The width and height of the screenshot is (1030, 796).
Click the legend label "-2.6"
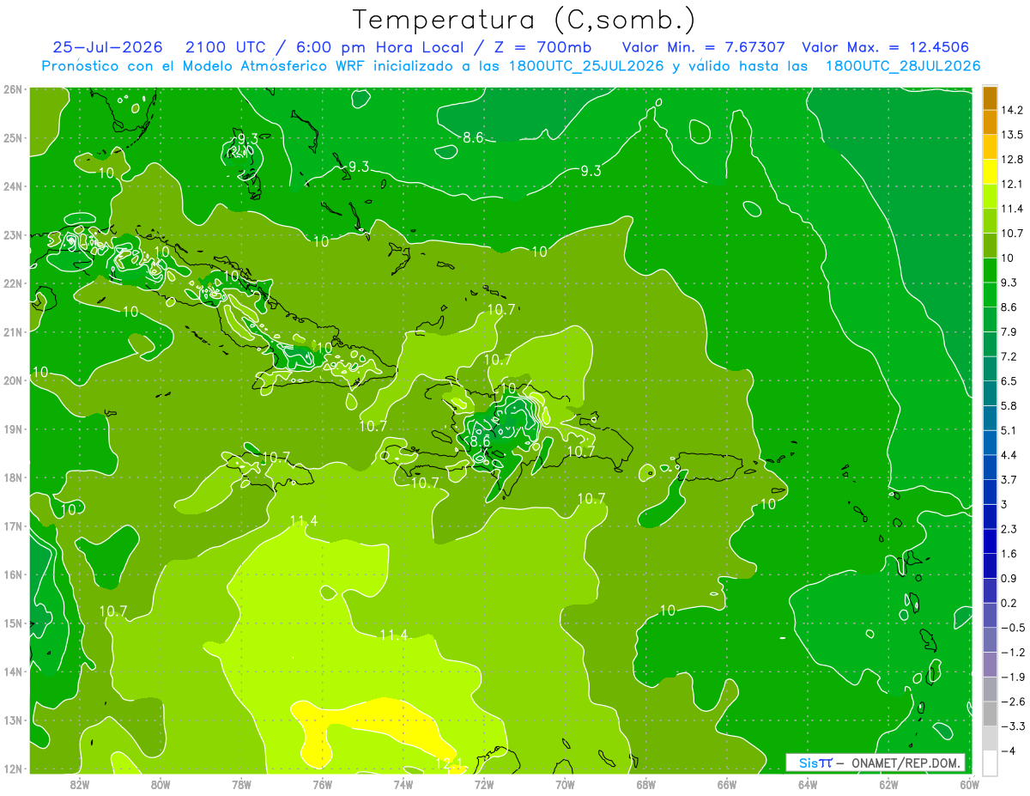tap(1012, 702)
